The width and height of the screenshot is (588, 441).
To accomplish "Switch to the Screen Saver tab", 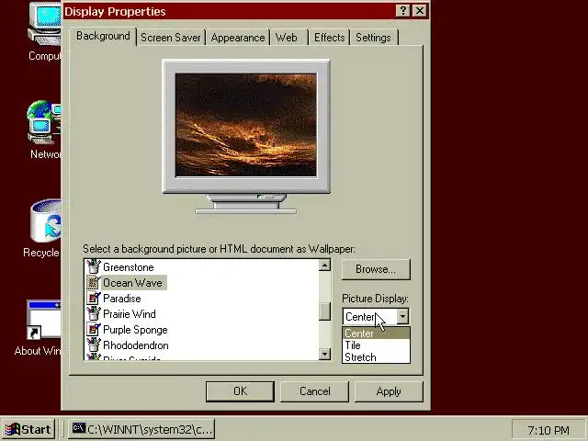I will pos(171,38).
